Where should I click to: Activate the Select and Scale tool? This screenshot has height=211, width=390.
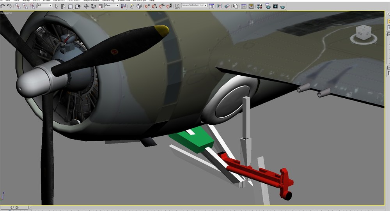(101, 6)
